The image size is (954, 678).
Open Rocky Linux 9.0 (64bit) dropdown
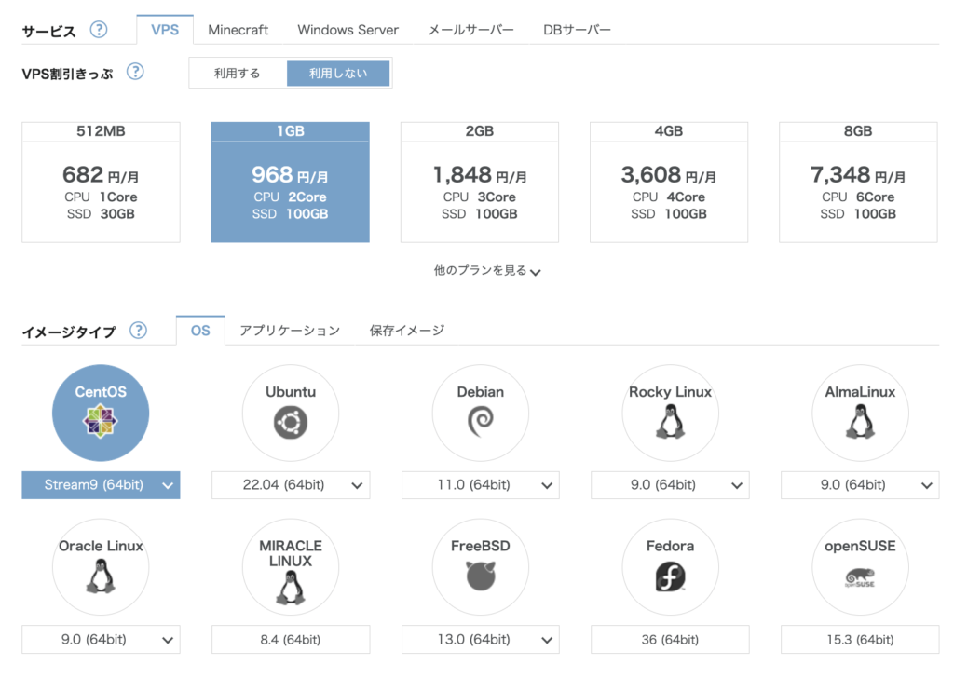pyautogui.click(x=670, y=485)
